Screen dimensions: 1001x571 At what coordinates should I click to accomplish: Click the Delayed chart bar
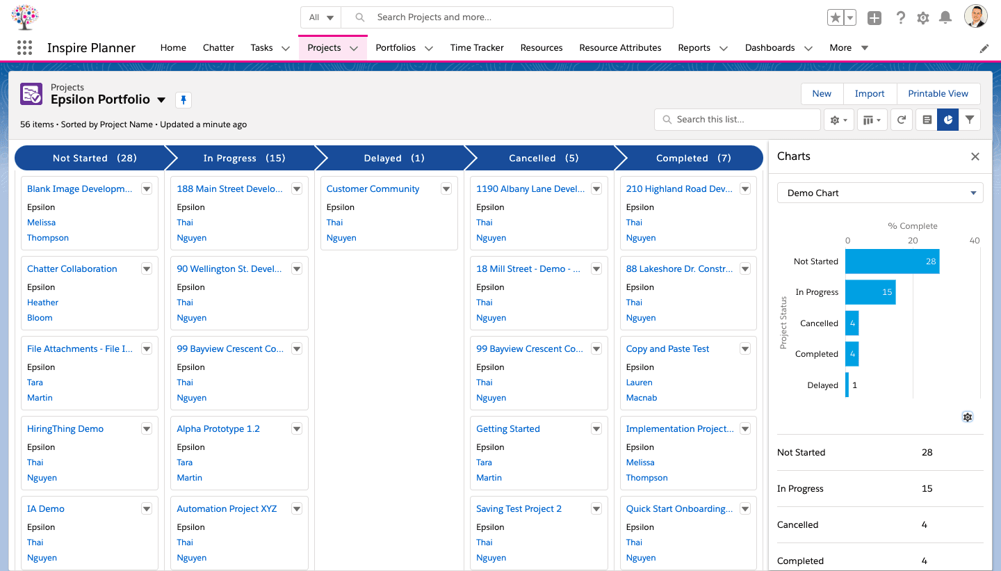pyautogui.click(x=847, y=385)
